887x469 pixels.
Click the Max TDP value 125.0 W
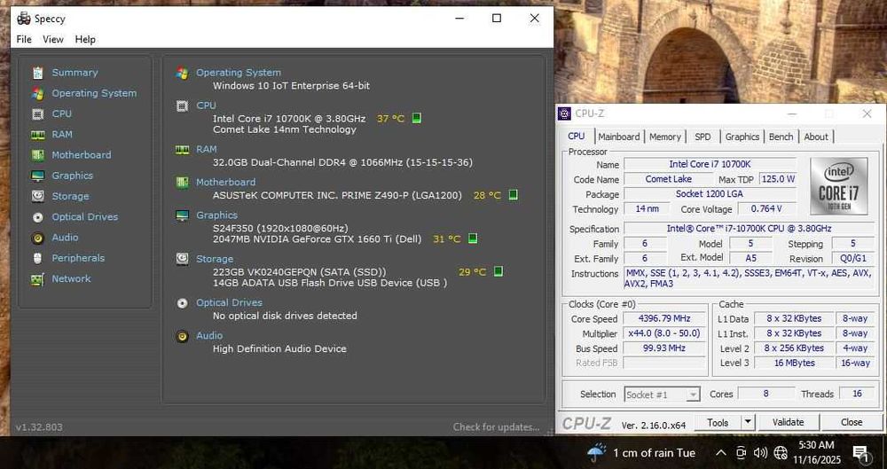point(778,179)
